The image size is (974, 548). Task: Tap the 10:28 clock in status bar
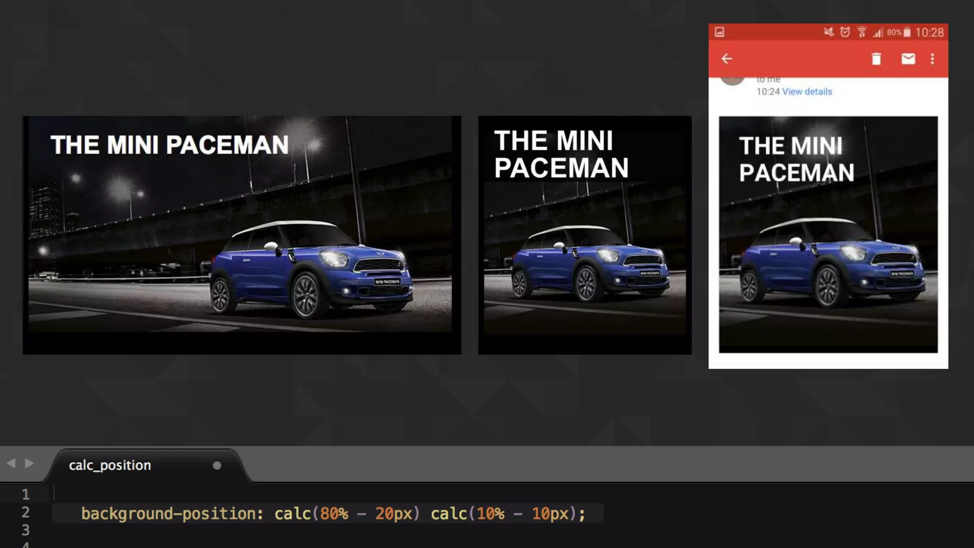pyautogui.click(x=929, y=32)
